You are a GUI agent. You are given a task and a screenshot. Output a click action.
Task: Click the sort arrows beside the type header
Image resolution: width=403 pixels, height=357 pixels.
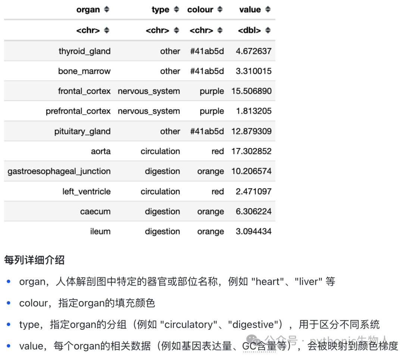176,9
